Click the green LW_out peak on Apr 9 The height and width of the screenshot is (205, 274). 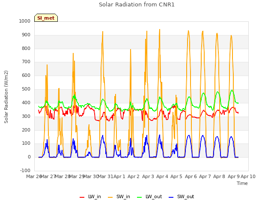[232, 90]
